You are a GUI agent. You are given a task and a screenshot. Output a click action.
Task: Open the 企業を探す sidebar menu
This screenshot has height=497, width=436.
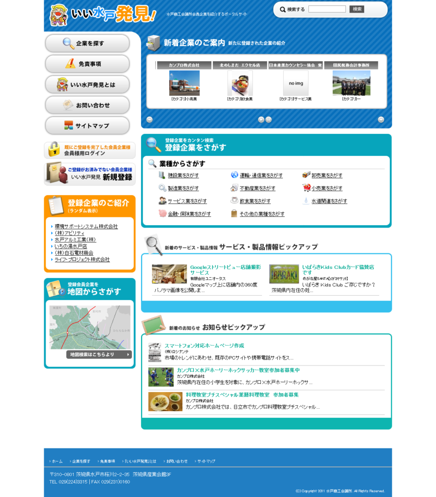tap(87, 43)
